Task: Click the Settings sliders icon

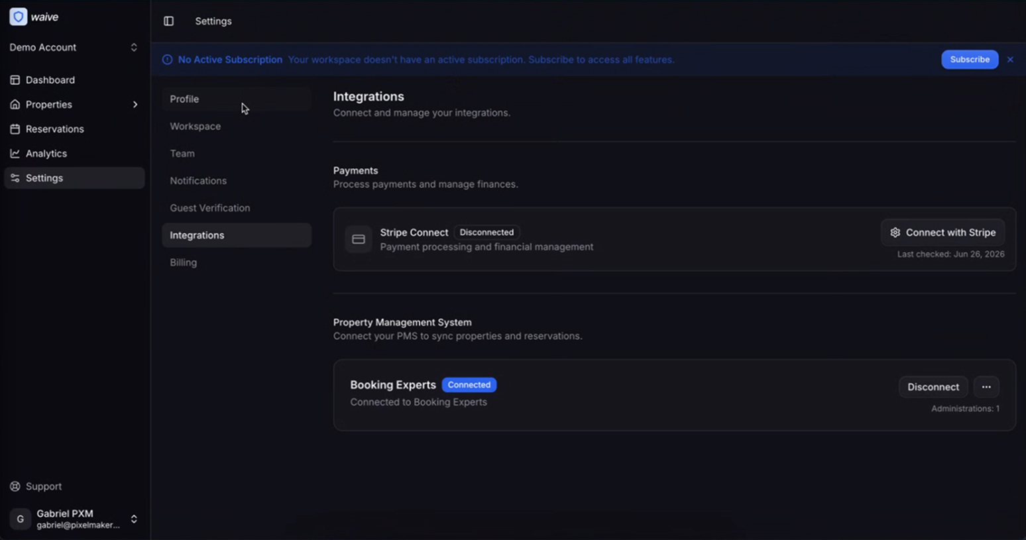Action: click(x=15, y=178)
